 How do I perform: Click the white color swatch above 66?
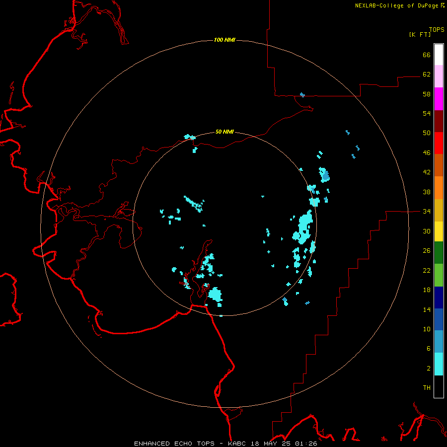439,55
